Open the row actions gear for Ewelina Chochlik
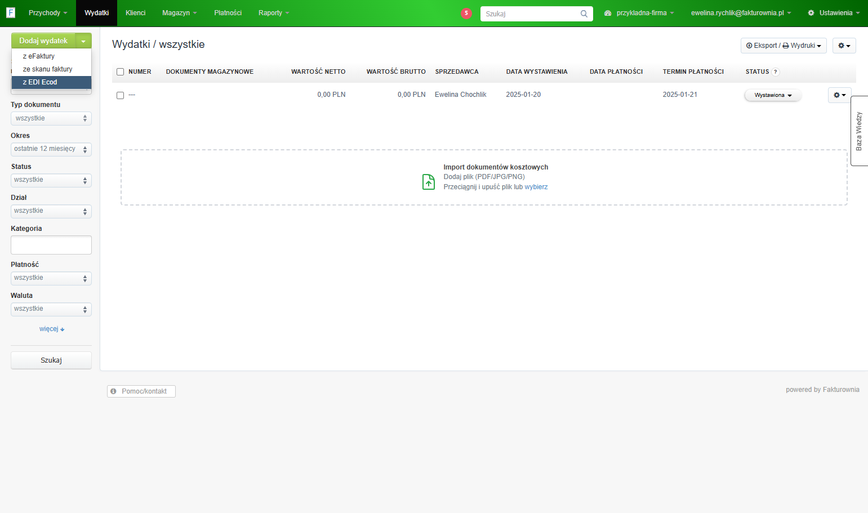The width and height of the screenshot is (868, 513). coord(839,95)
